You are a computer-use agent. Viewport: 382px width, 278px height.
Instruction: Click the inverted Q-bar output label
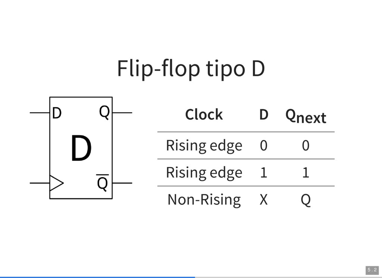(x=102, y=183)
